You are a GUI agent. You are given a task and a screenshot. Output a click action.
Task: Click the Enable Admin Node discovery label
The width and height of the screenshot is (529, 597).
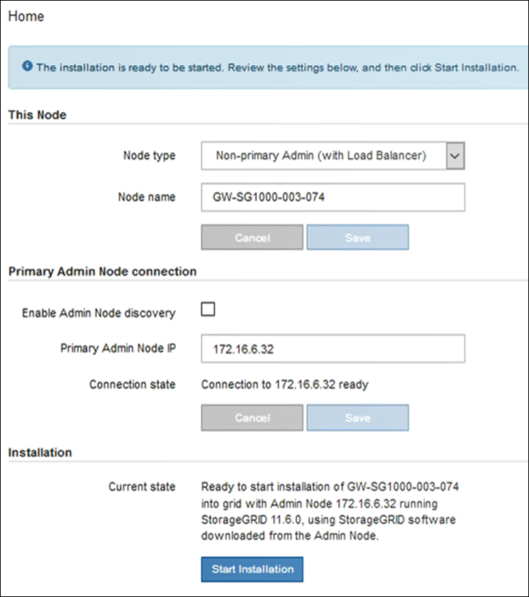pyautogui.click(x=99, y=312)
